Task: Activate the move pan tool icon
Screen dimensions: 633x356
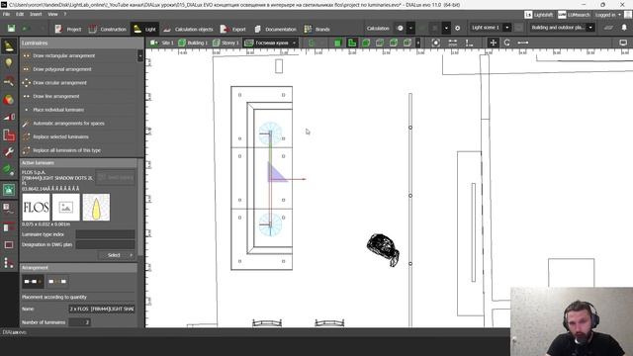Action: (493, 43)
